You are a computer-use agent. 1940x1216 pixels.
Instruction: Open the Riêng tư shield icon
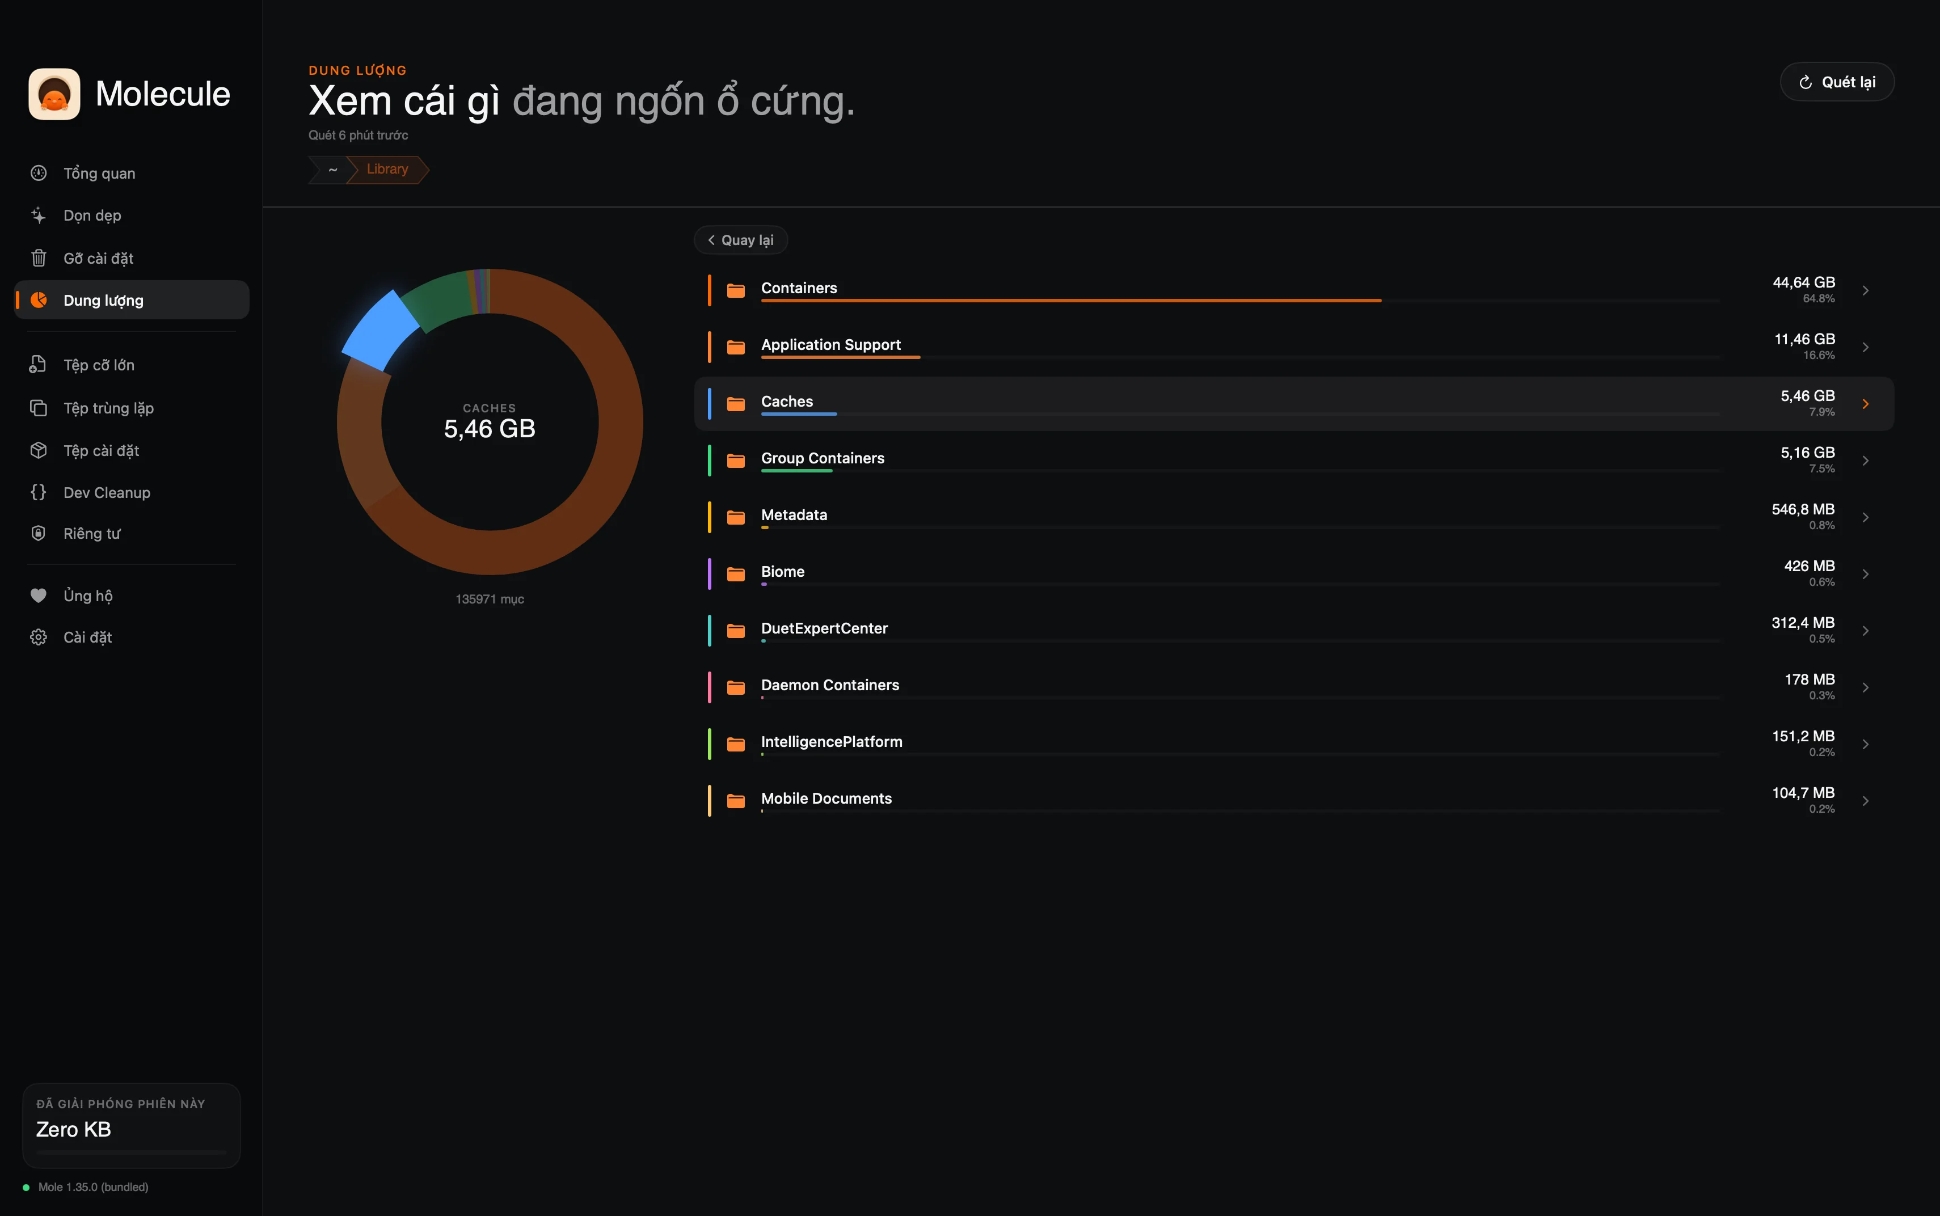39,533
